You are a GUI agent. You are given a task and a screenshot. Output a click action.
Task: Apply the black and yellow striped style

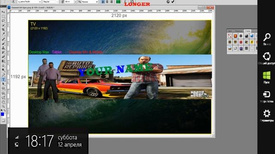coord(246,42)
